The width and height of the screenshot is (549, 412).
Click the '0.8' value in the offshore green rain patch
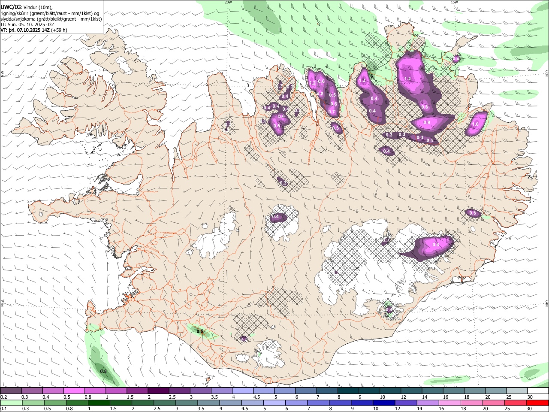coord(103,371)
